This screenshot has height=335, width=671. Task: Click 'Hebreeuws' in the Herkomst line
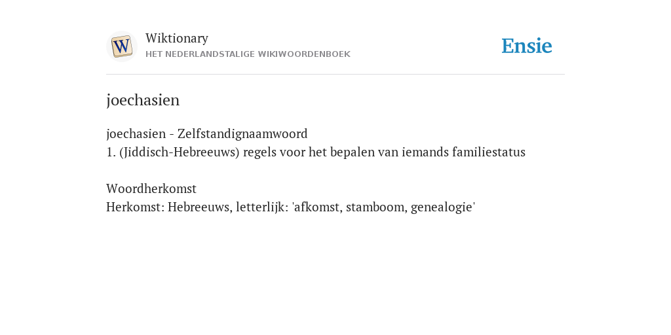click(201, 207)
